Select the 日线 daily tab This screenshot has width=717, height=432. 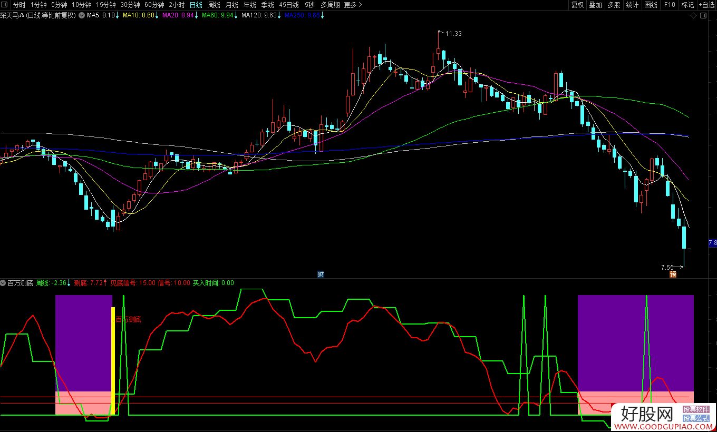pyautogui.click(x=196, y=5)
